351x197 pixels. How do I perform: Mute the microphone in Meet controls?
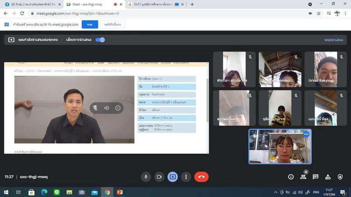click(146, 177)
